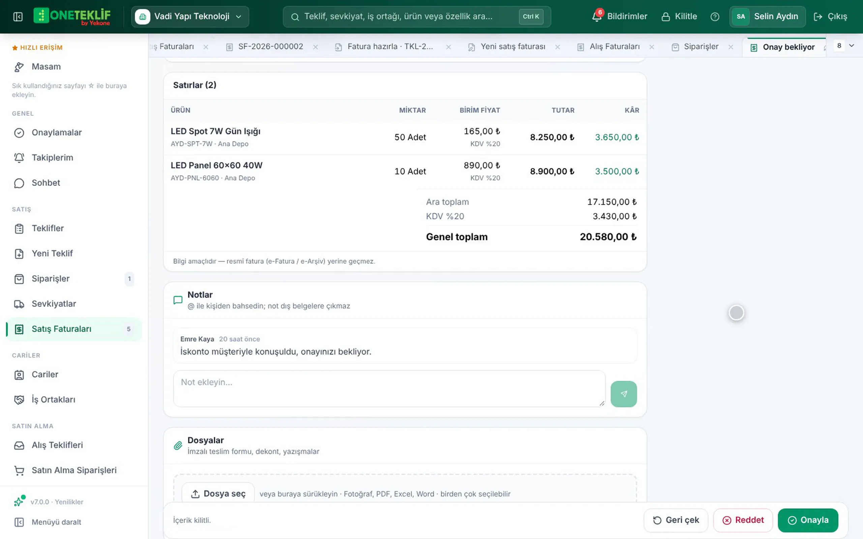Click into the Not ekleyin text area

pos(389,388)
